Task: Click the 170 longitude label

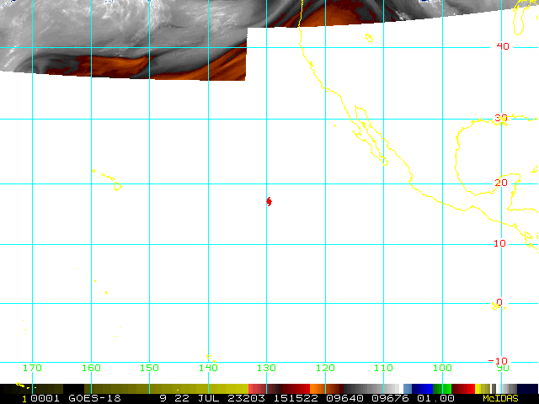Action: click(32, 368)
